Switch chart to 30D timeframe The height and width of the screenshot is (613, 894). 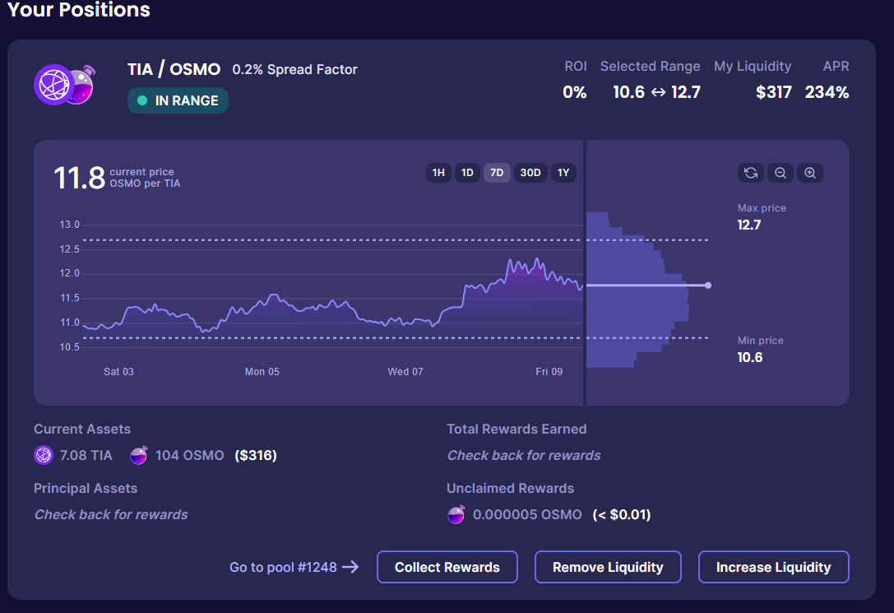click(530, 173)
